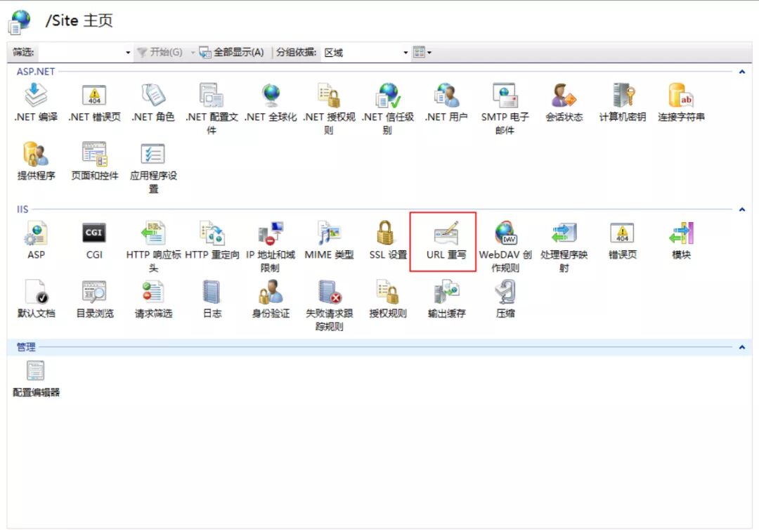This screenshot has height=530, width=759.
Task: Open the 压缩 feature
Action: [x=505, y=299]
